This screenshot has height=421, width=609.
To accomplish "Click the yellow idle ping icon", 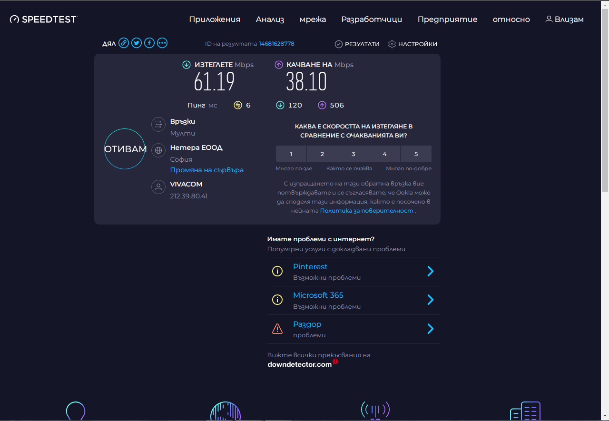I will pos(238,105).
